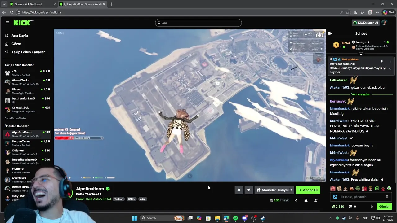Click Gönder to send message
Screen dimensions: 397x223
point(384,207)
